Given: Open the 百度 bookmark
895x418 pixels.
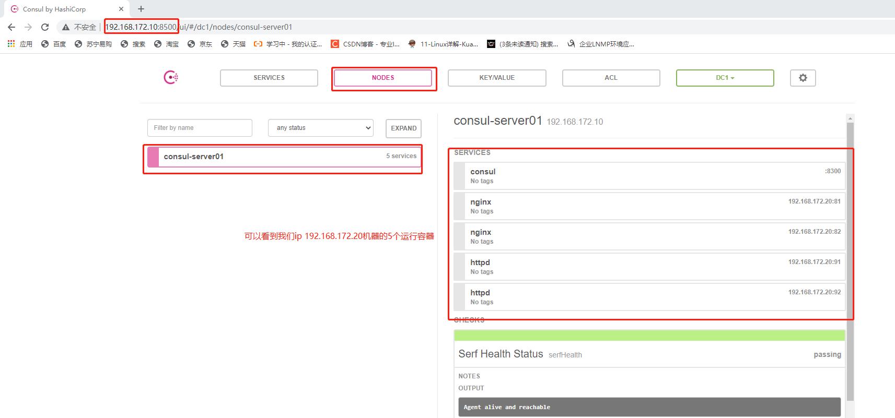Looking at the screenshot, I should click(53, 44).
